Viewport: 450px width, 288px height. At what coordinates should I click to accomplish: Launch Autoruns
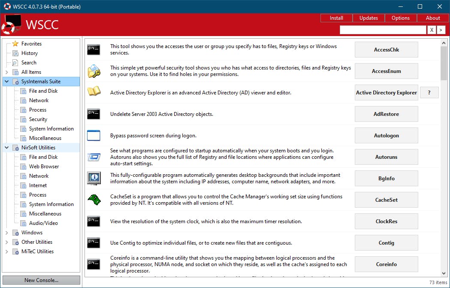(x=386, y=157)
